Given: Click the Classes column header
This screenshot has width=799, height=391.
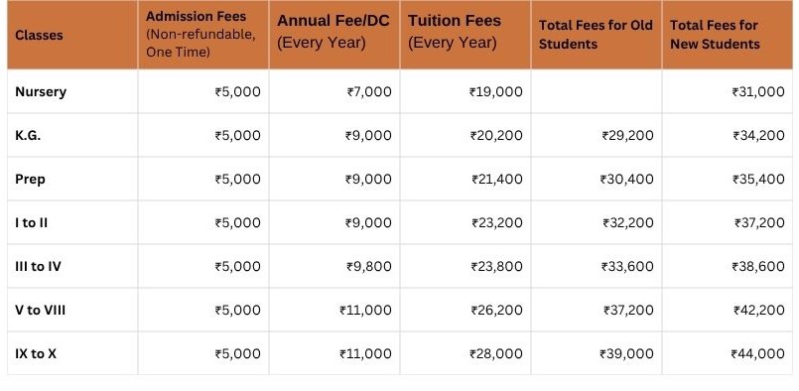Looking at the screenshot, I should coord(72,35).
